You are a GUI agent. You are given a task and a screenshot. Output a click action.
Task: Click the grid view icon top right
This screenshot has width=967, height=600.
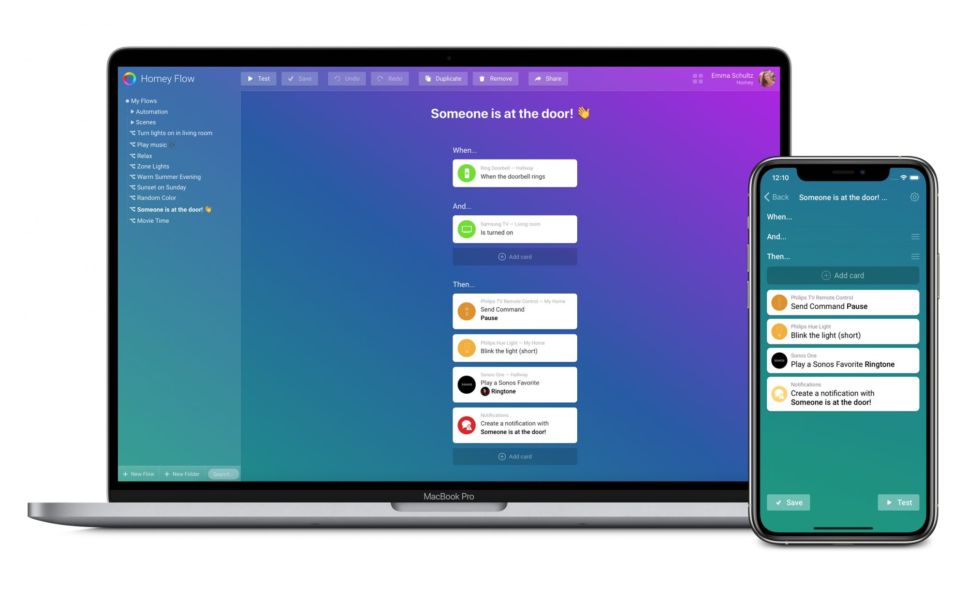[697, 78]
